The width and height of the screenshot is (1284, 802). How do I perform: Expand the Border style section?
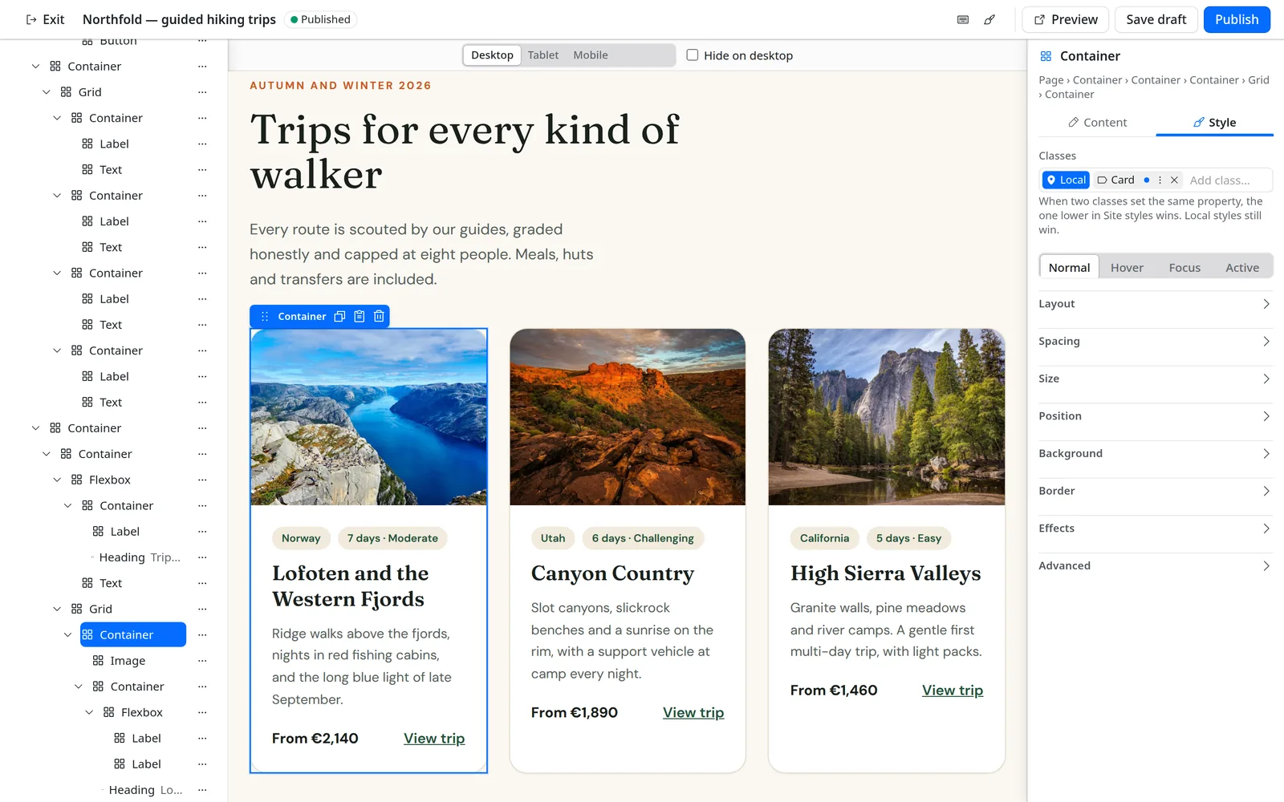[x=1156, y=491]
